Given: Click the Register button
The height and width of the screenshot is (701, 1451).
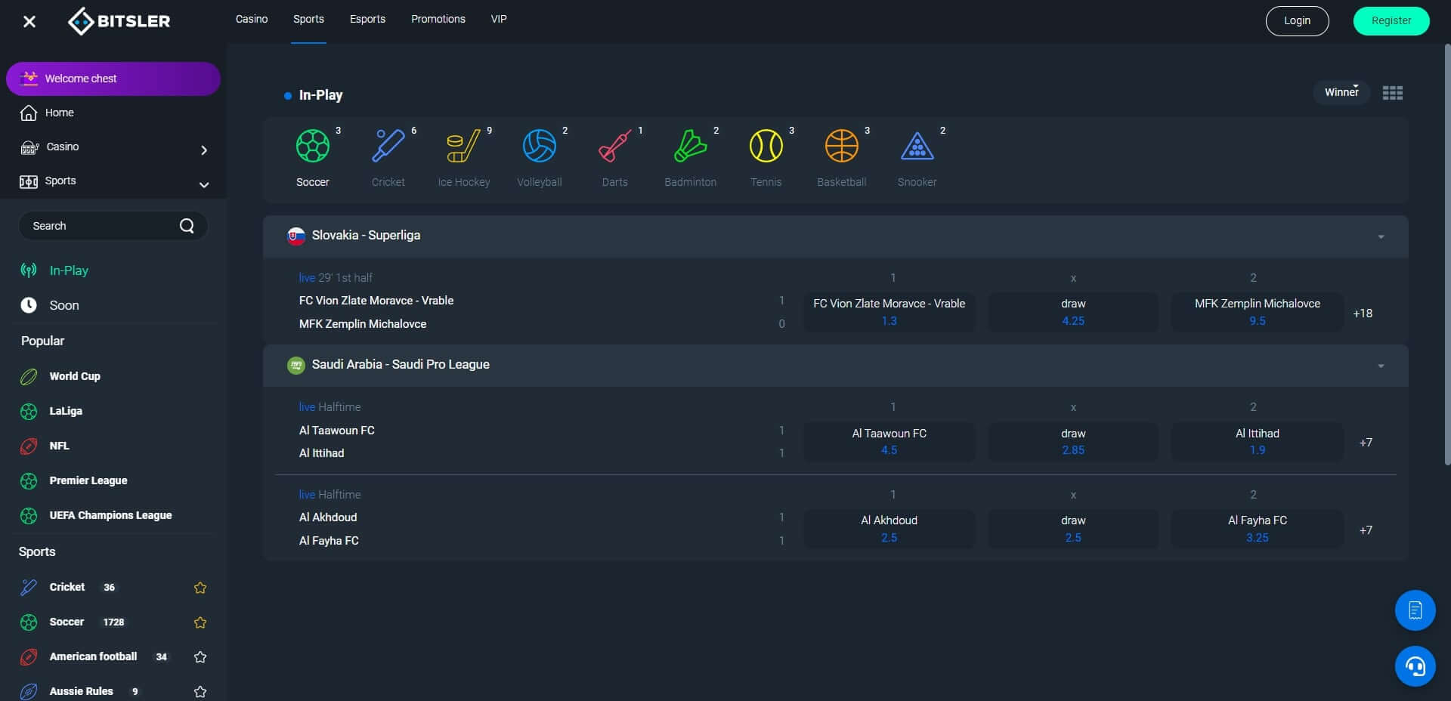Looking at the screenshot, I should [1391, 21].
